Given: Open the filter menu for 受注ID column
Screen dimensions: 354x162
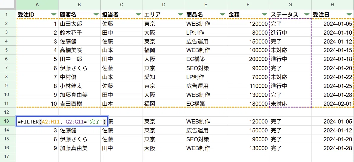Looking at the screenshot, I should coord(54,15).
